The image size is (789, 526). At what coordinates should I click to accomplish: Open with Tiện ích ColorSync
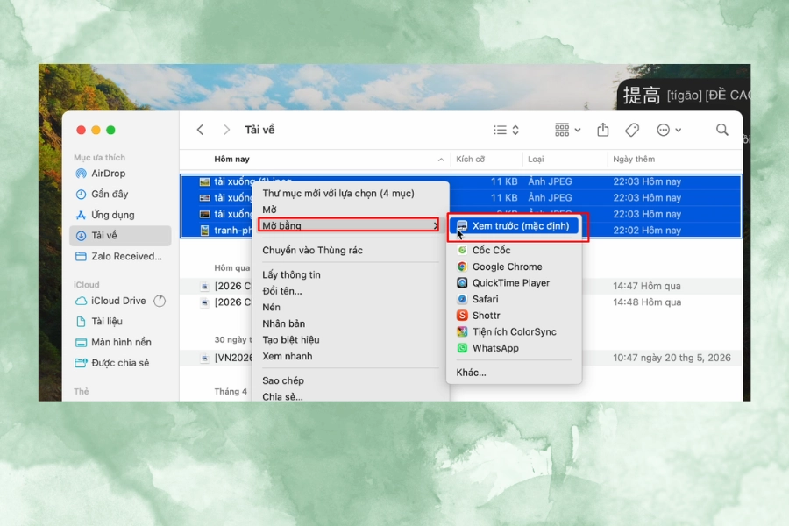click(x=515, y=331)
